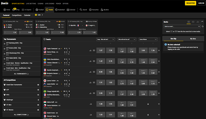Open the Calendar from the sports bar
Viewport: 206px width, 119px height.
pyautogui.click(x=71, y=10)
